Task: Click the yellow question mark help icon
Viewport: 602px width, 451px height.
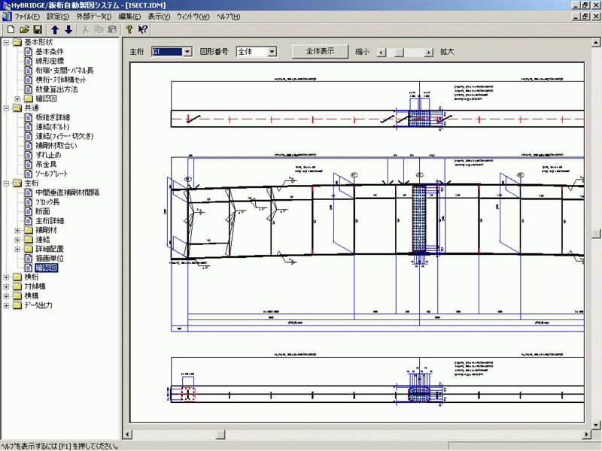Action: pyautogui.click(x=129, y=29)
